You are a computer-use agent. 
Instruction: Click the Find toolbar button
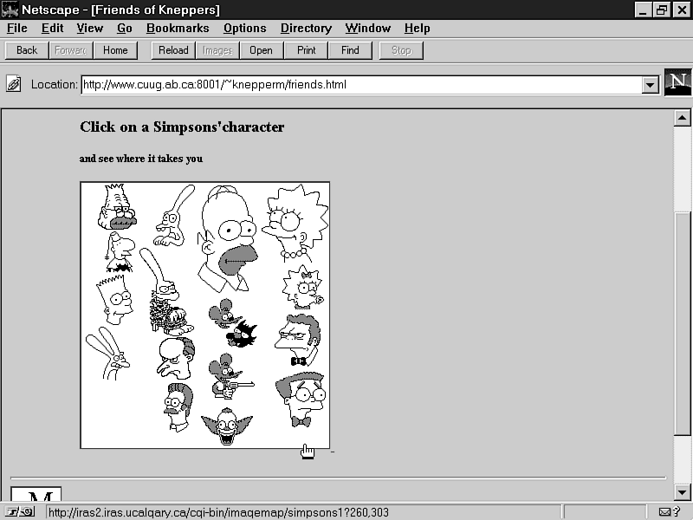pos(350,50)
